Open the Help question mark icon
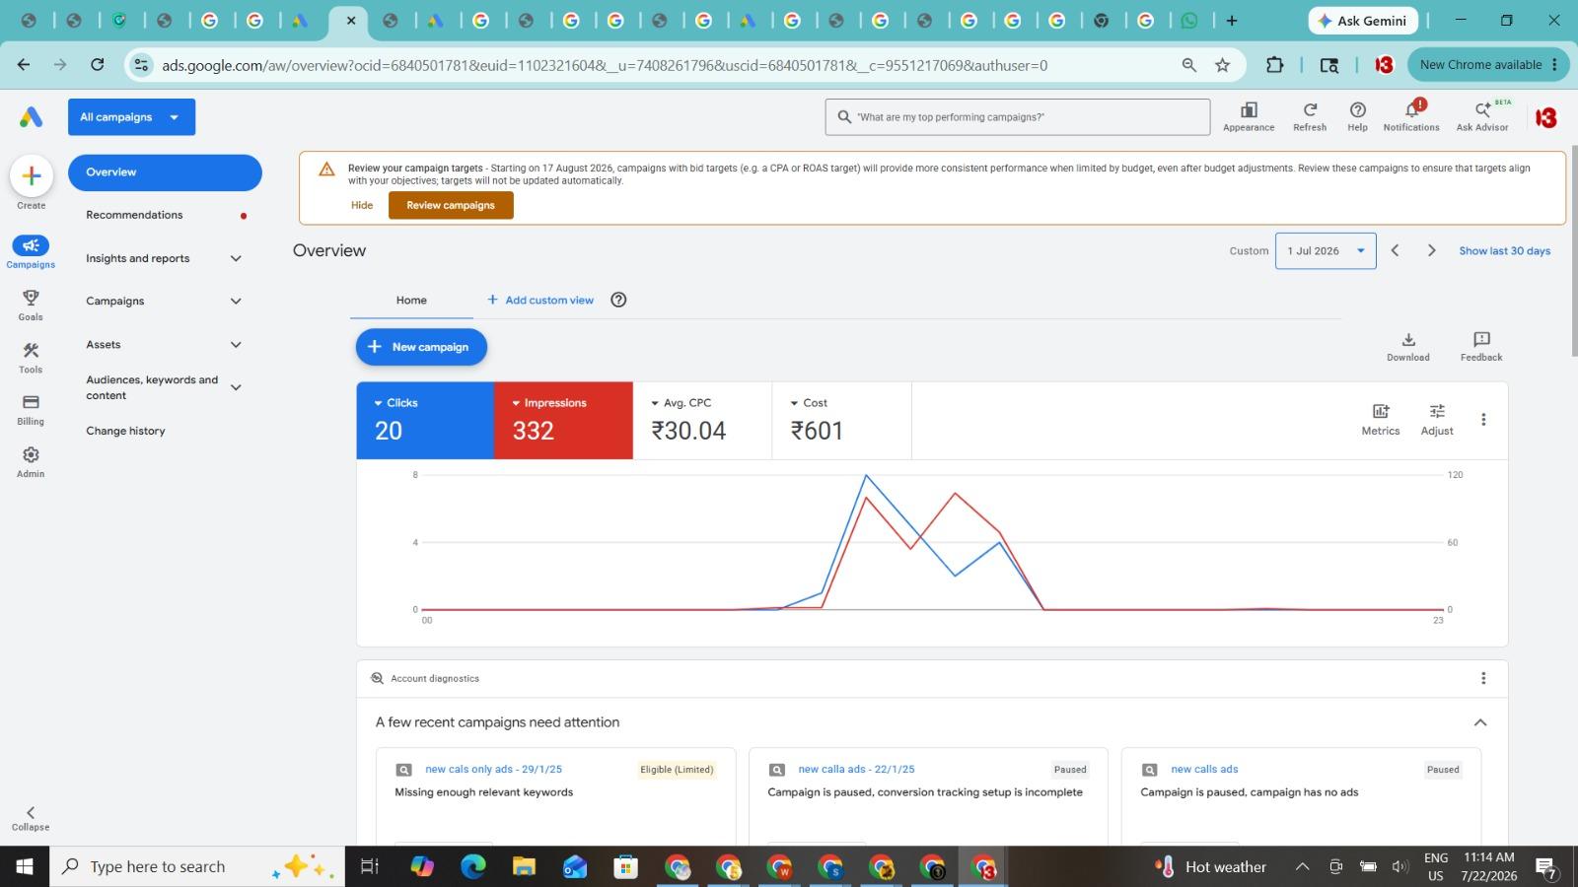This screenshot has width=1578, height=887. click(x=1357, y=110)
